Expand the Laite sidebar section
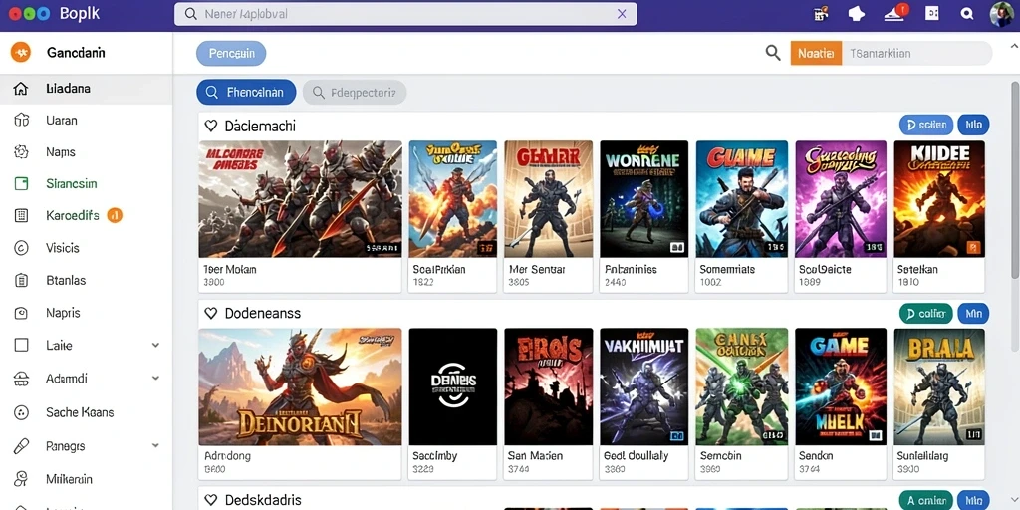Image resolution: width=1020 pixels, height=510 pixels. tap(155, 346)
